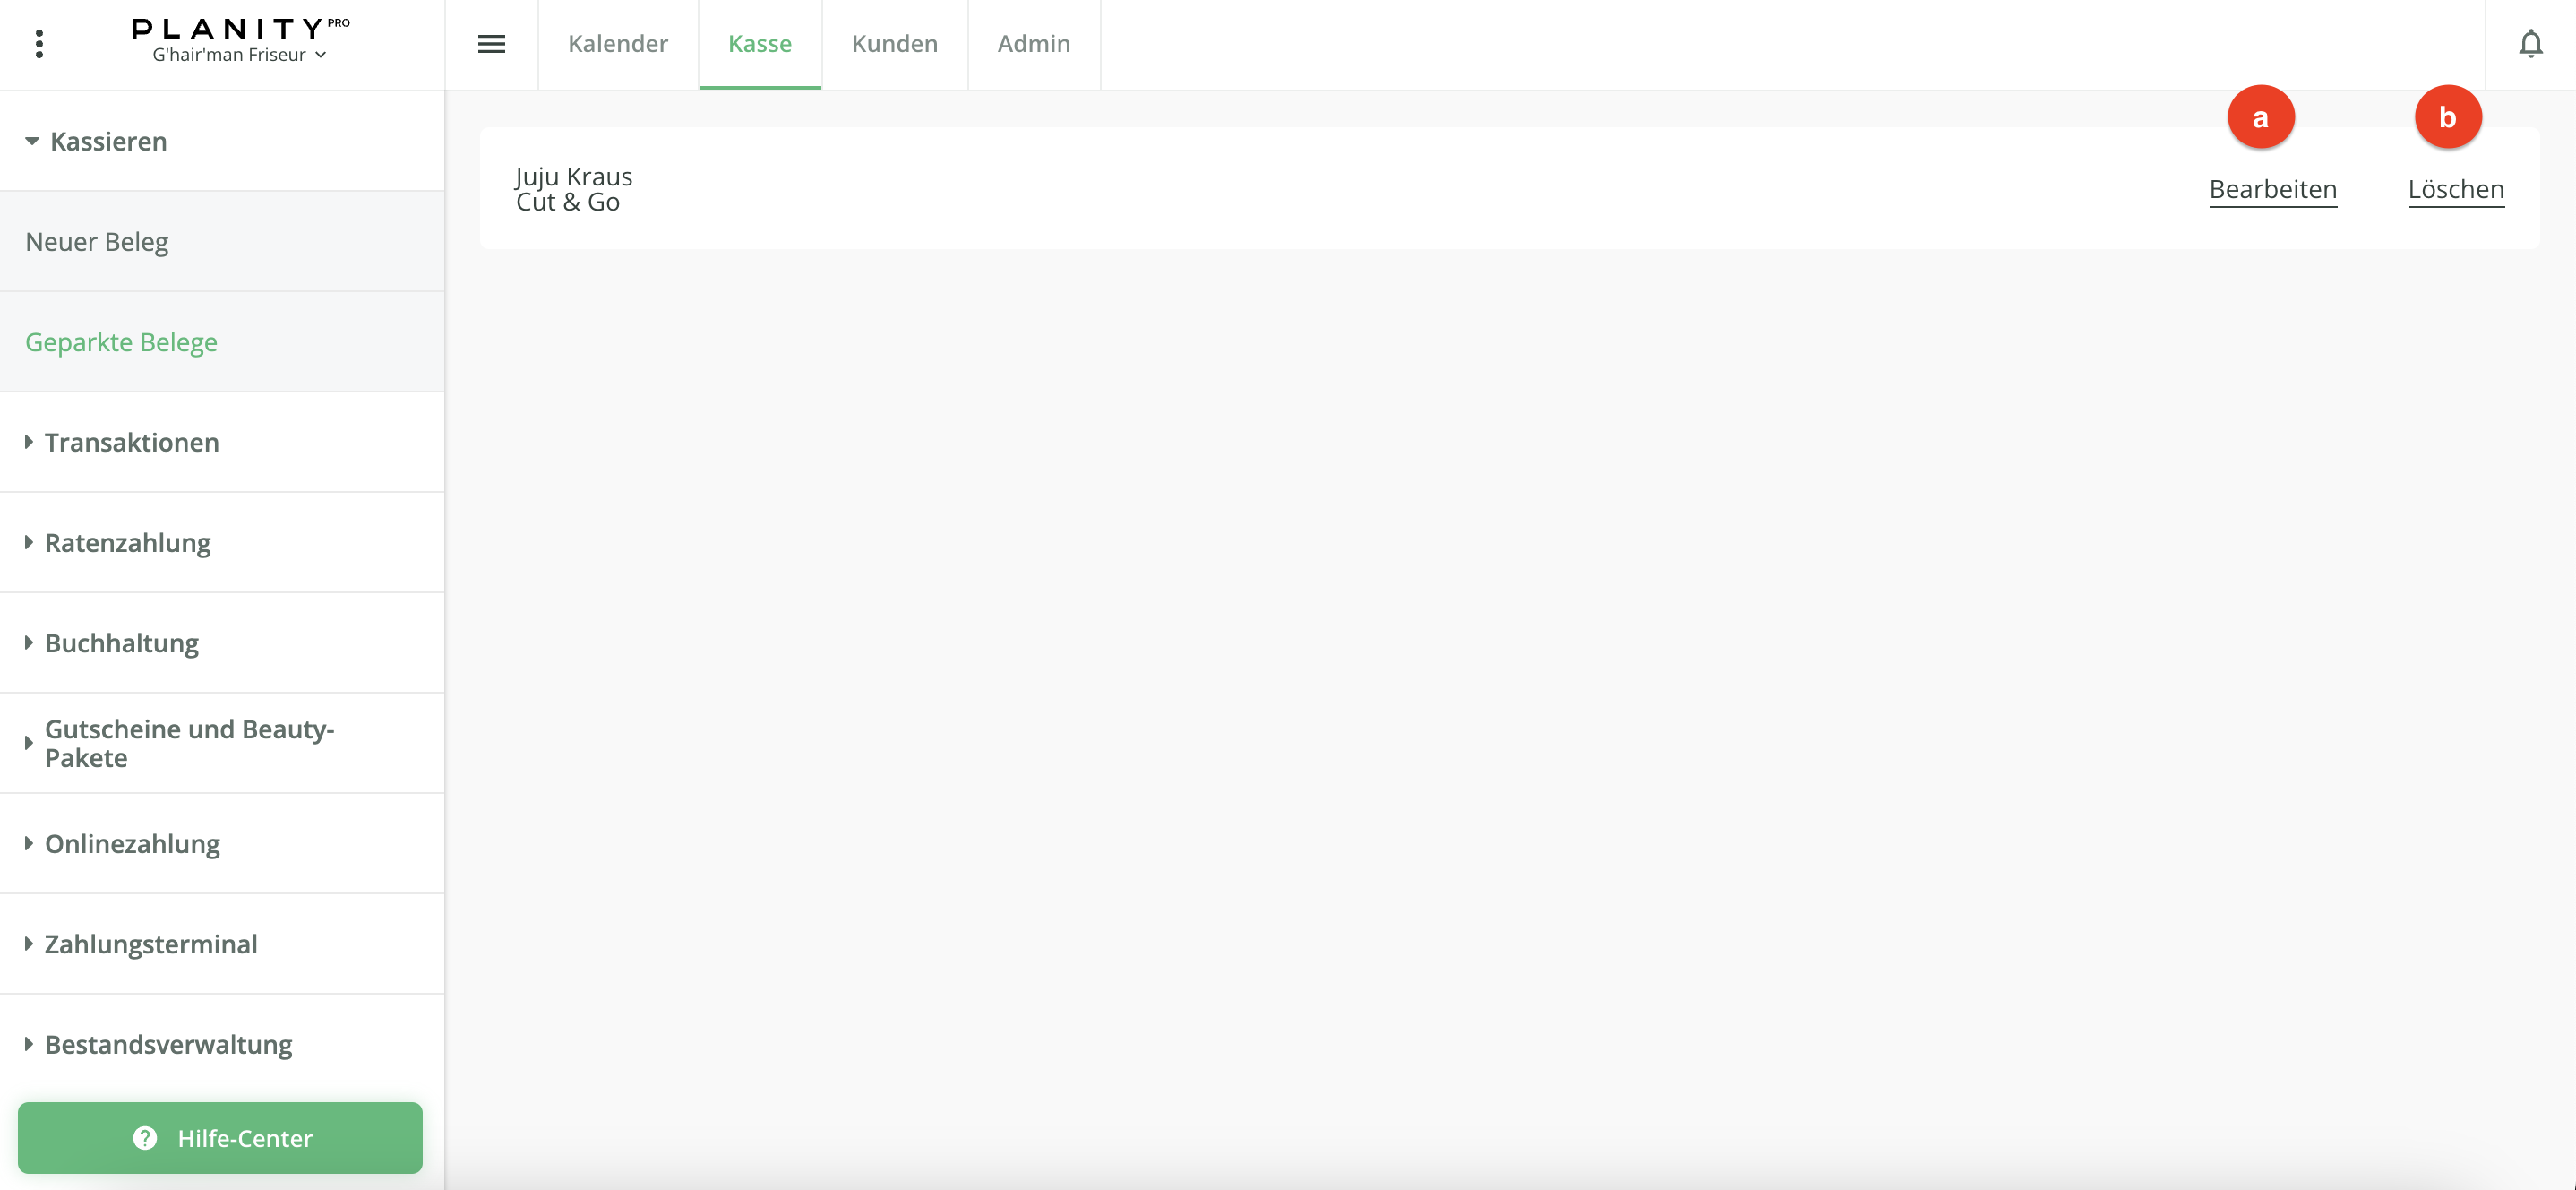Click Bearbeiten for Juju Kraus receipt

2272,189
